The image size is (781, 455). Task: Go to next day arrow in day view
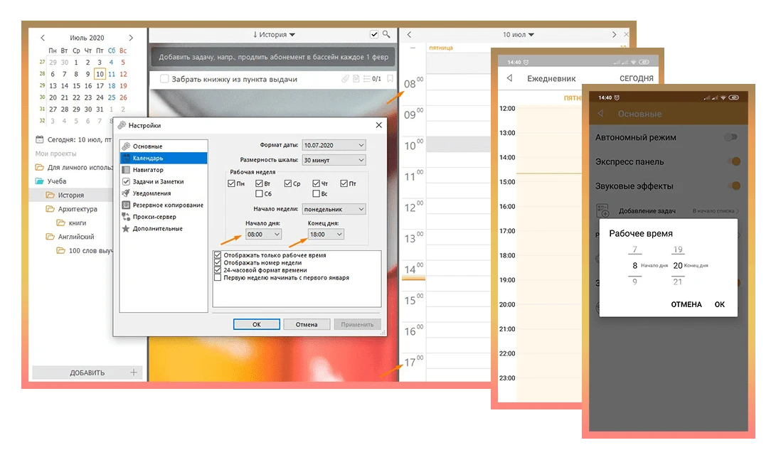[x=615, y=34]
